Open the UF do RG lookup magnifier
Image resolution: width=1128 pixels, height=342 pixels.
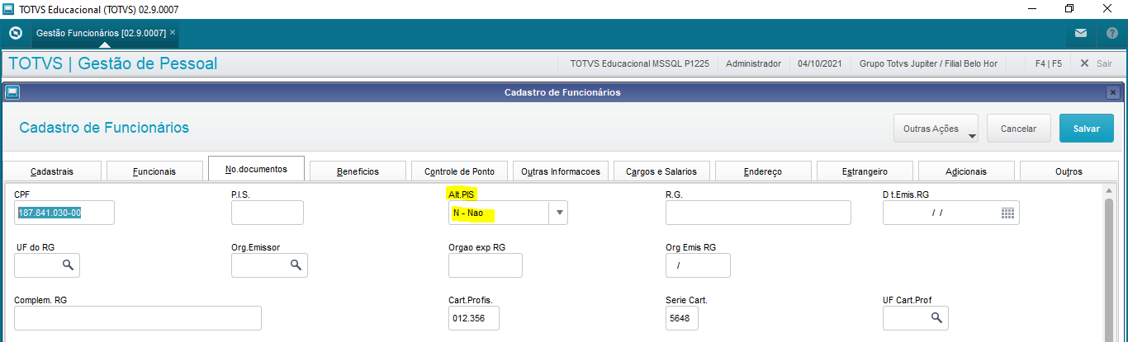tap(69, 265)
